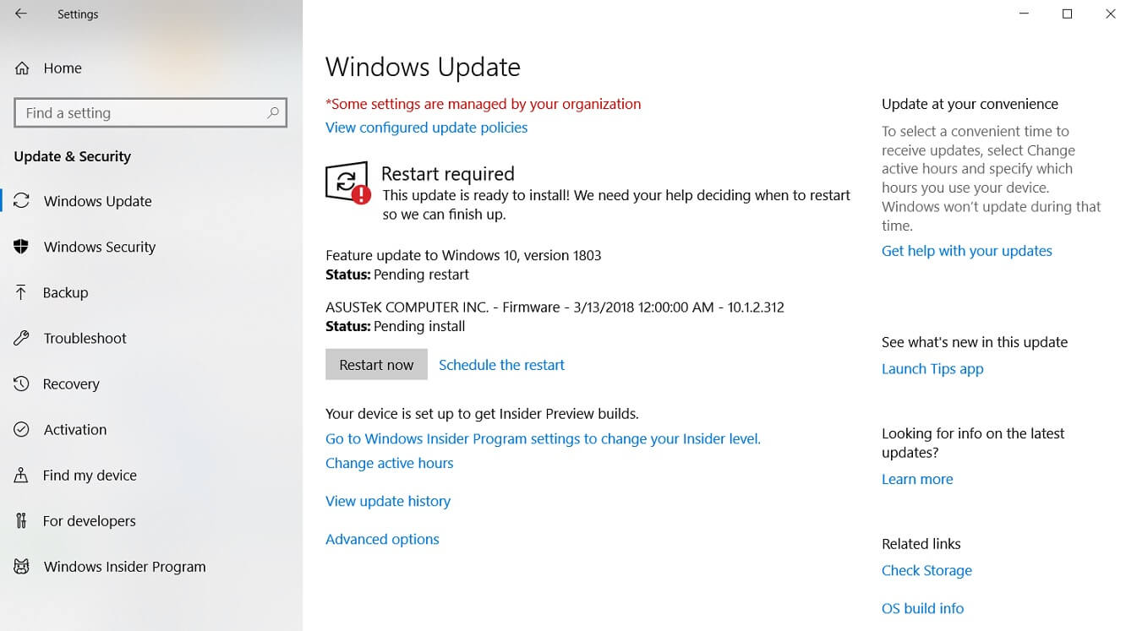This screenshot has height=631, width=1126.
Task: Click 'Restart required' heading text
Action: pyautogui.click(x=447, y=174)
